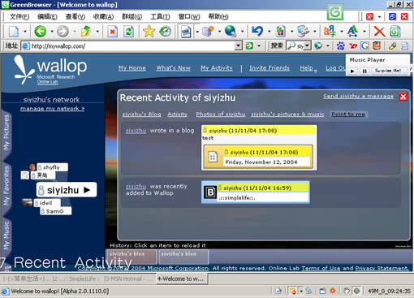Click manage my network link
The height and width of the screenshot is (298, 414).
point(52,109)
